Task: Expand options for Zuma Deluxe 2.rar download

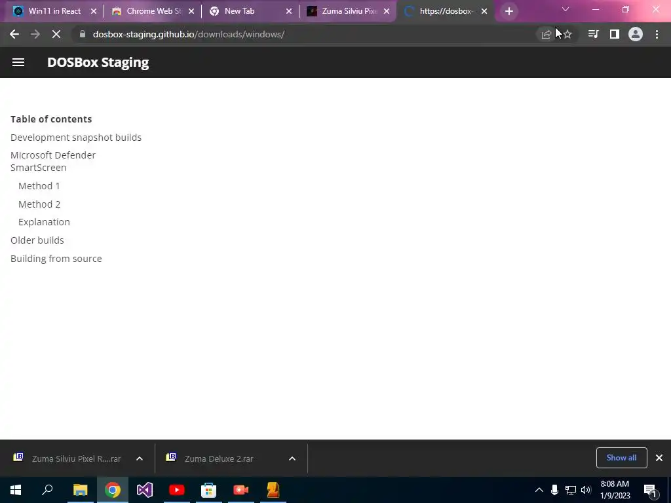Action: 292,458
